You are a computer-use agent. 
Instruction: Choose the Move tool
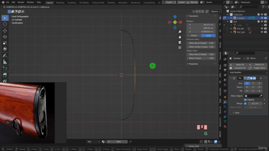tap(5, 31)
